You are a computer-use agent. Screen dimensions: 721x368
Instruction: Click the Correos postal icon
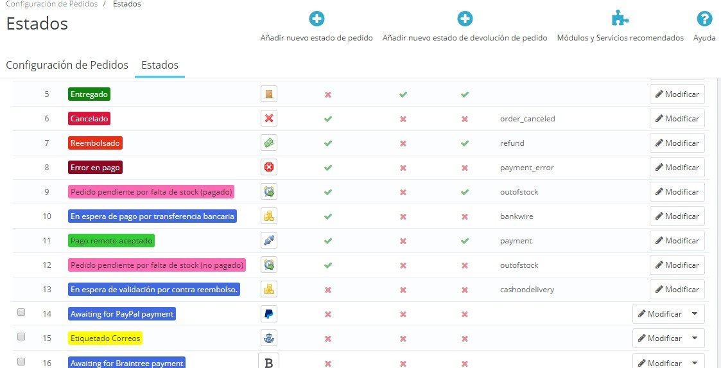(269, 338)
